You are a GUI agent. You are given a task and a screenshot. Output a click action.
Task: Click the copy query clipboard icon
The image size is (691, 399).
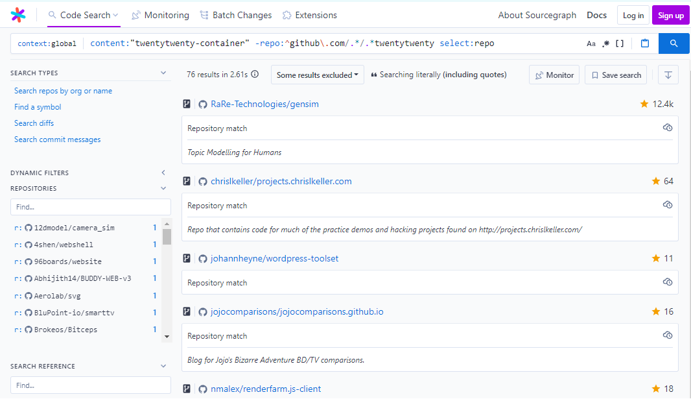coord(645,43)
